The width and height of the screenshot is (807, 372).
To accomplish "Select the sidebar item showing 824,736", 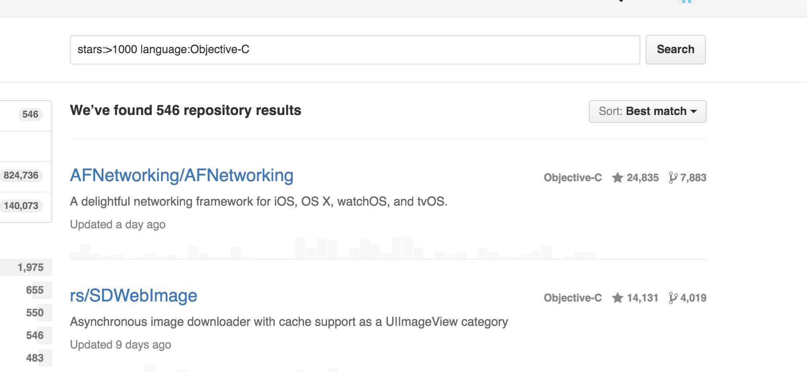I will [x=22, y=176].
